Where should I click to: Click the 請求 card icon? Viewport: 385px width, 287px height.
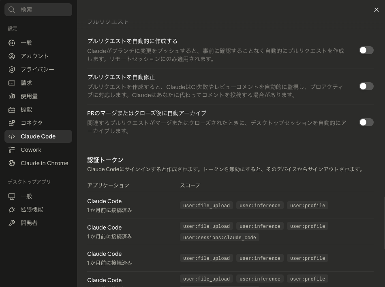tap(11, 83)
